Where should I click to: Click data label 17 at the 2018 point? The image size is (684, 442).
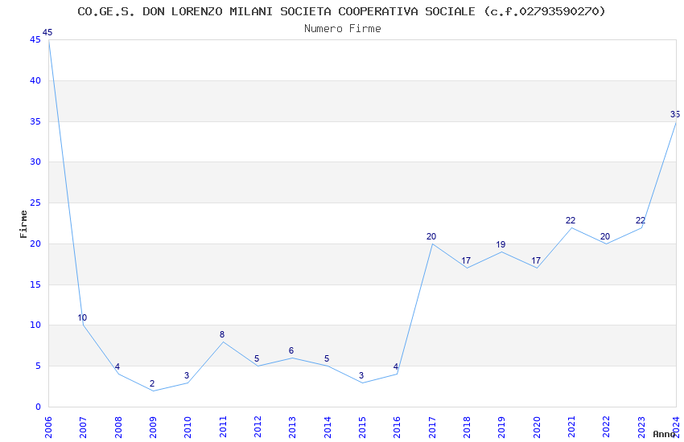466,261
